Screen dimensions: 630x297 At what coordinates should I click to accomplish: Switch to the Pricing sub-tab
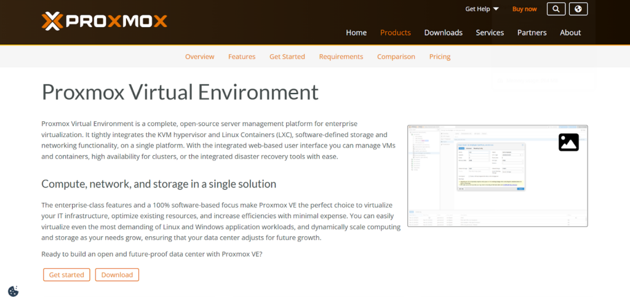tap(440, 57)
